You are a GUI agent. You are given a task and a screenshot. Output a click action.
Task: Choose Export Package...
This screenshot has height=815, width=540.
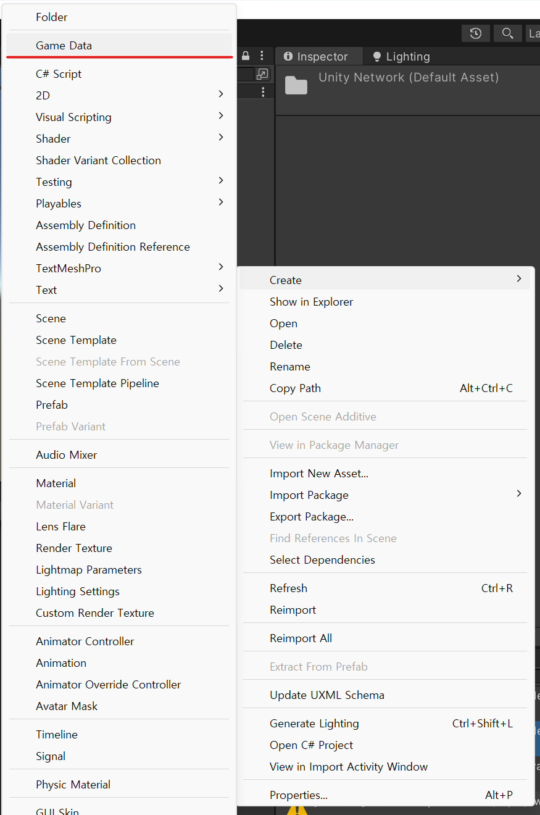384,517
